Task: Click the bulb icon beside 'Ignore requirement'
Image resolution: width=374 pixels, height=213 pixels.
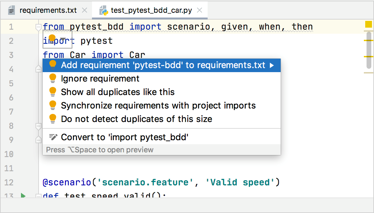Action: click(x=53, y=78)
